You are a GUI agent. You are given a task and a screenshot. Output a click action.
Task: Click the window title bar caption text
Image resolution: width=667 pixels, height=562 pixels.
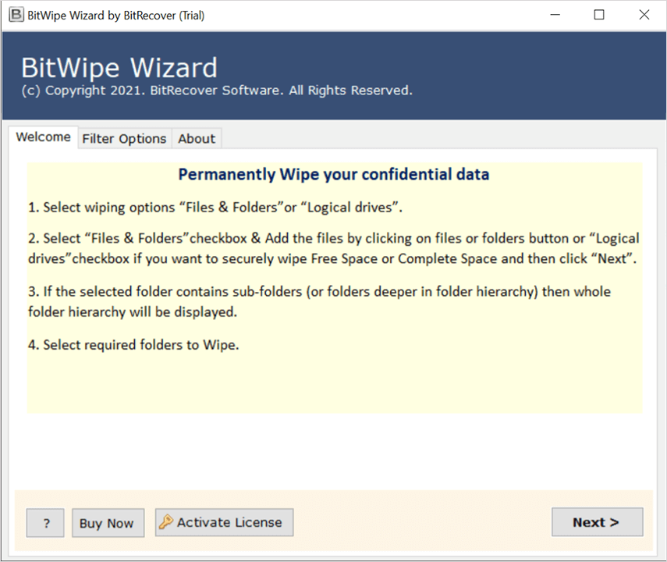pyautogui.click(x=117, y=15)
